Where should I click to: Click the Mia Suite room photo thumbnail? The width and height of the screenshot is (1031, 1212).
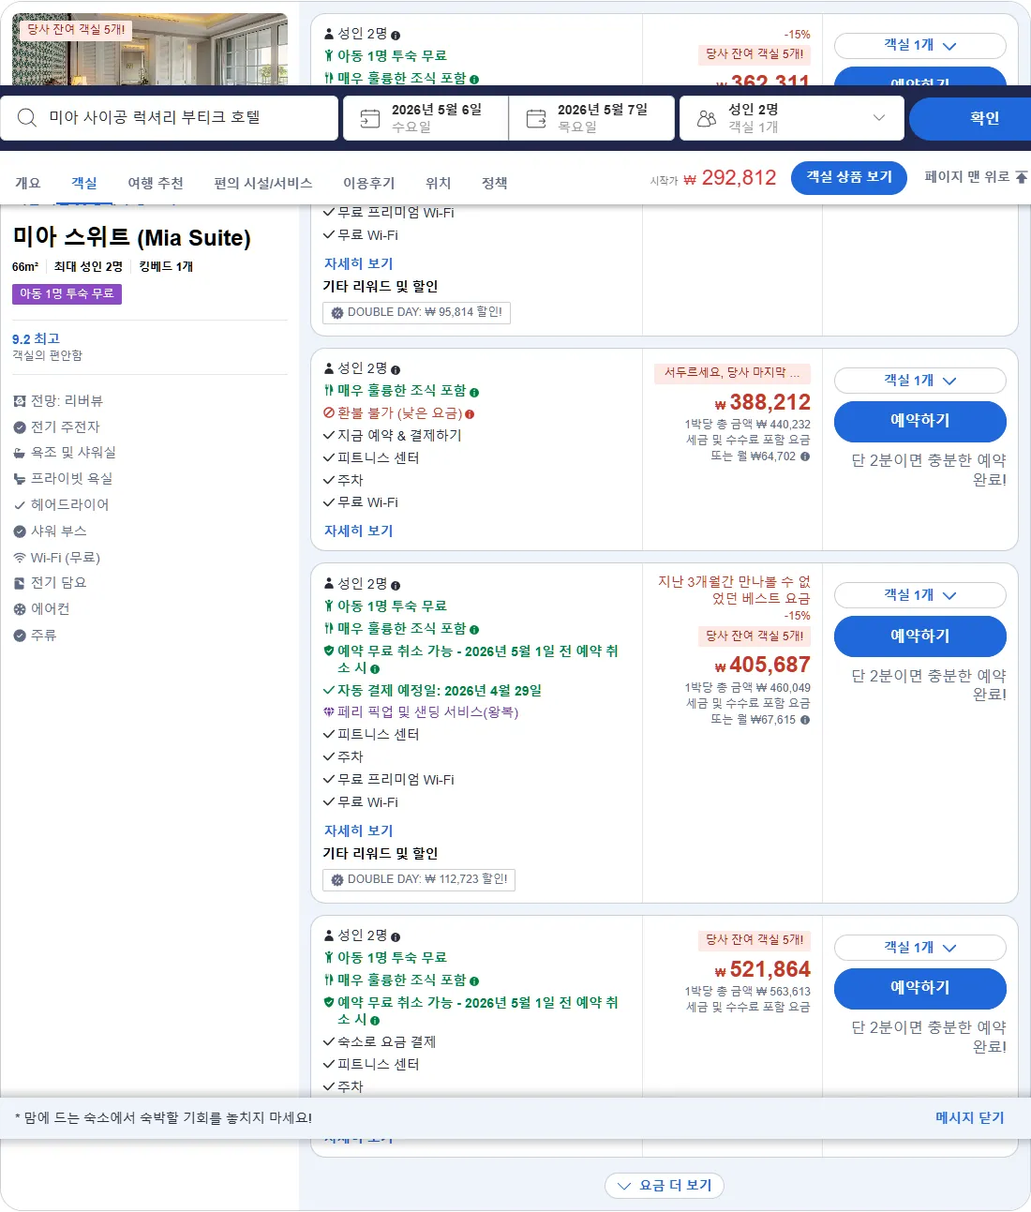[150, 49]
